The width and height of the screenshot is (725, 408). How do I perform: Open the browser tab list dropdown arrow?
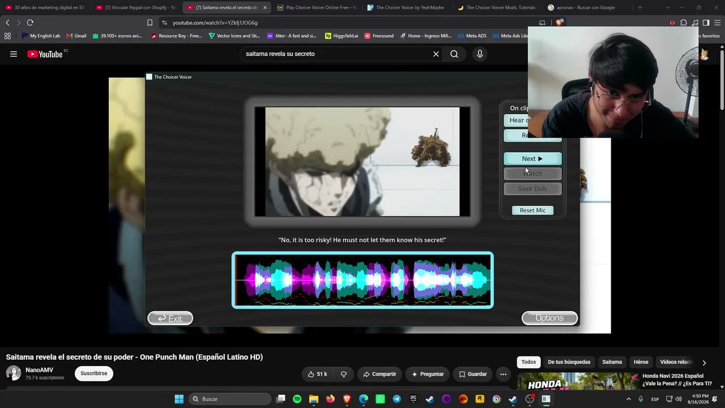[668, 7]
